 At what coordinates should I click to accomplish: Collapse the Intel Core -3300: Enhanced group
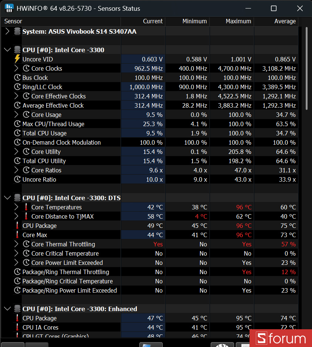pos(7,309)
